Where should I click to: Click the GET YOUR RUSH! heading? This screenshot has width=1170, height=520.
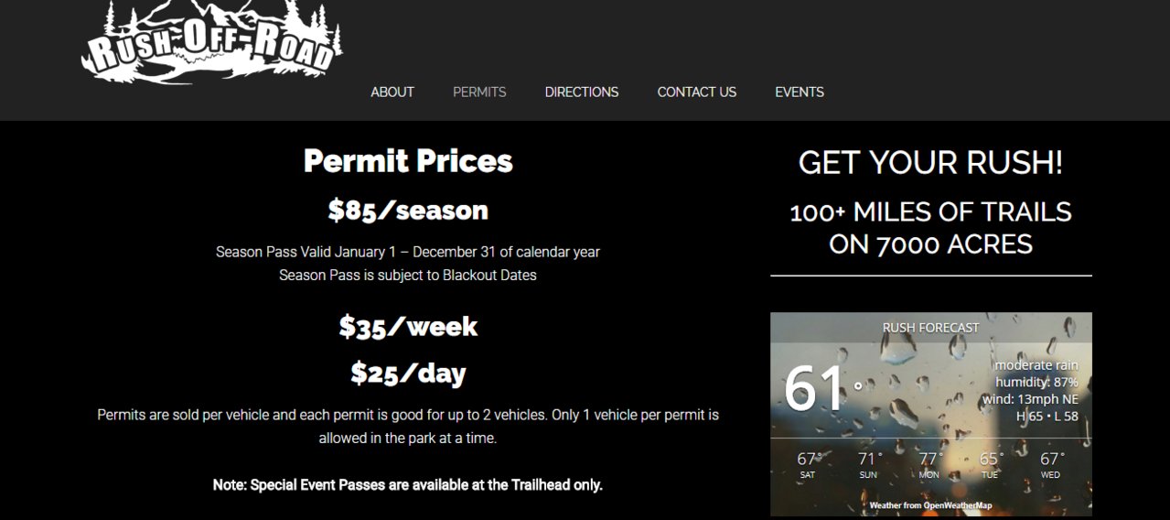click(x=931, y=163)
